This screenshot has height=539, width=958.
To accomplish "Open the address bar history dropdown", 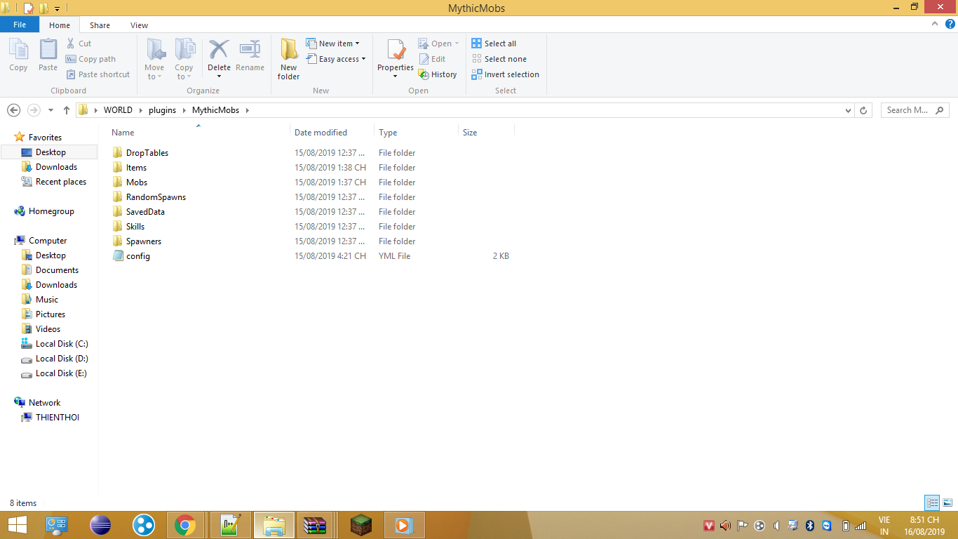I will [x=849, y=110].
